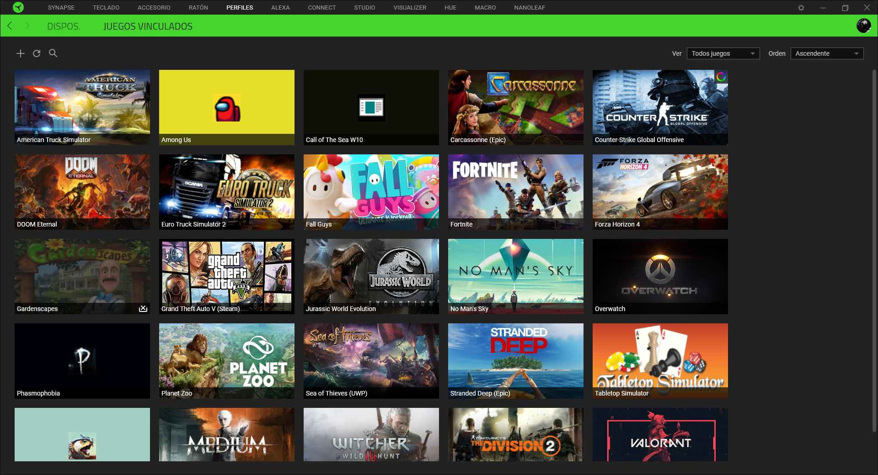Open the RATÓN tab
This screenshot has width=878, height=475.
pos(198,8)
